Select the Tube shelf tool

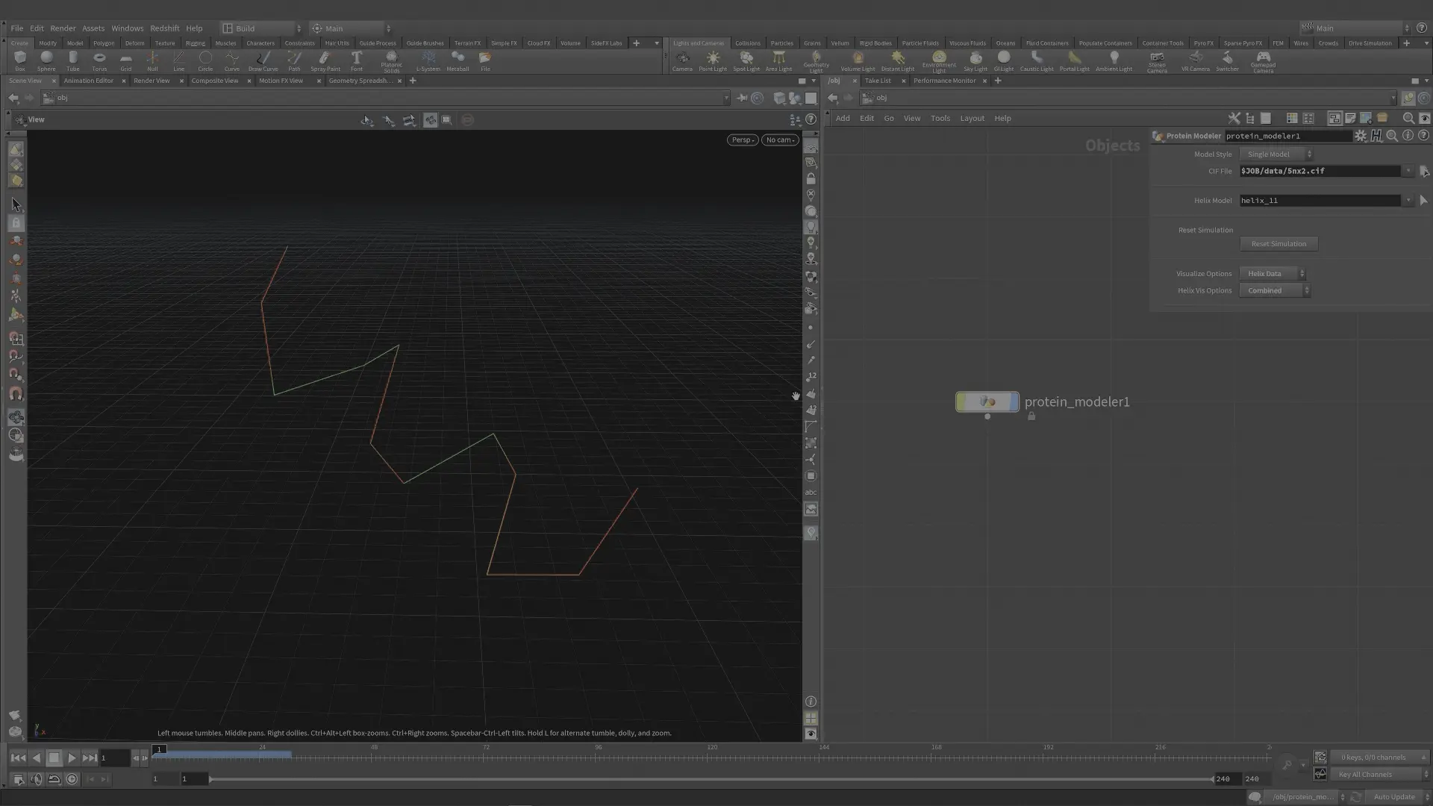(x=72, y=60)
